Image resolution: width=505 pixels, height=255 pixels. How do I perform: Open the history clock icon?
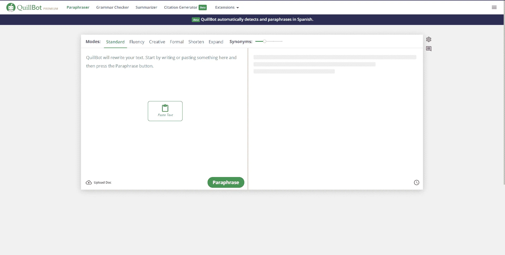(x=417, y=183)
